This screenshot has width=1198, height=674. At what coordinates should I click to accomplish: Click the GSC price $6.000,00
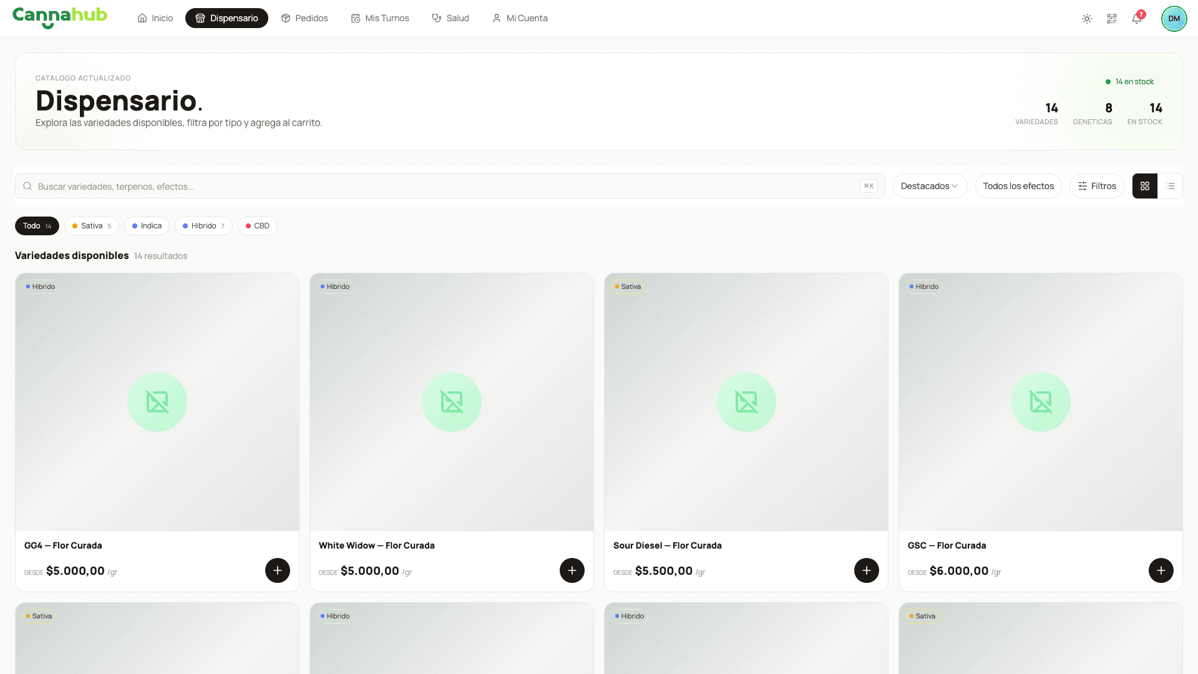coord(959,571)
